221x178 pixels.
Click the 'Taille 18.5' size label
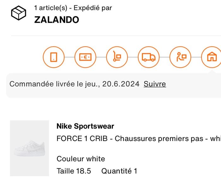point(74,171)
